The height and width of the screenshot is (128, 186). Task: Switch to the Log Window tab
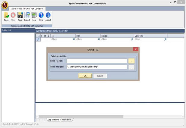pyautogui.click(x=53, y=120)
